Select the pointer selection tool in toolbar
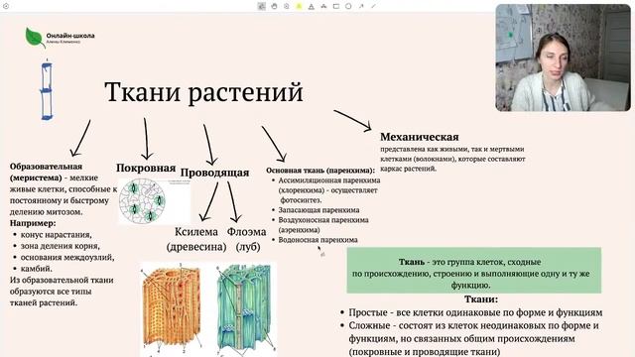635x357 pixels. [x=262, y=6]
